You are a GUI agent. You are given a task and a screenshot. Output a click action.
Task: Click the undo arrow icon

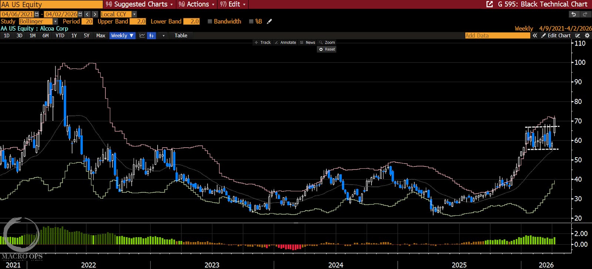tap(573, 14)
